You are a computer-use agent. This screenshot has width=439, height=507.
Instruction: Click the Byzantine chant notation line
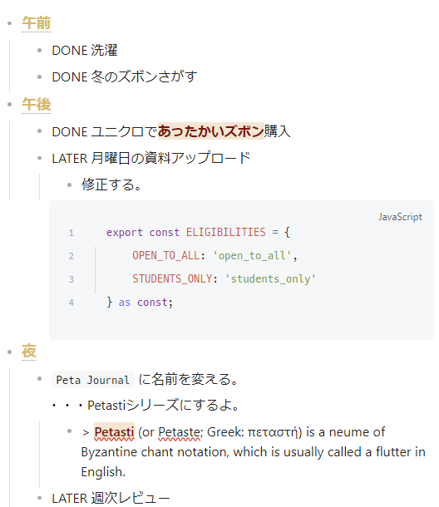253,452
